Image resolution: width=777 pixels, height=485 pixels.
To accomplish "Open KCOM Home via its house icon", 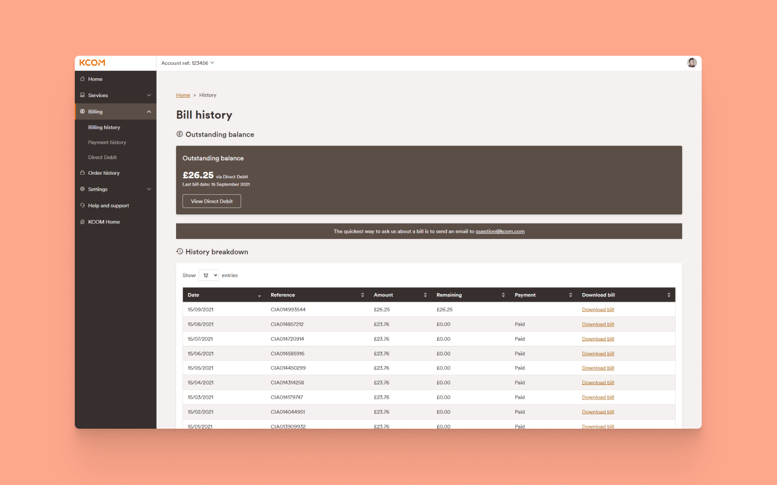I will pyautogui.click(x=82, y=221).
